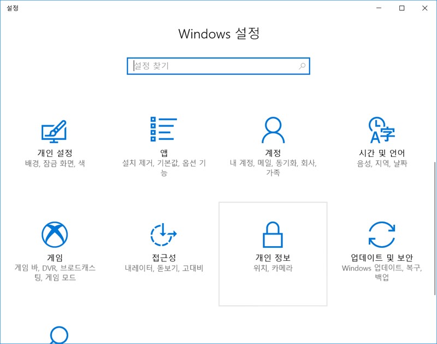Click the magnifier icon in search box
437x344 pixels.
click(x=302, y=66)
